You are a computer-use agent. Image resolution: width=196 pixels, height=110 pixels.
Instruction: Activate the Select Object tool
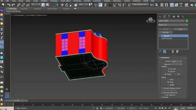tap(43, 5)
